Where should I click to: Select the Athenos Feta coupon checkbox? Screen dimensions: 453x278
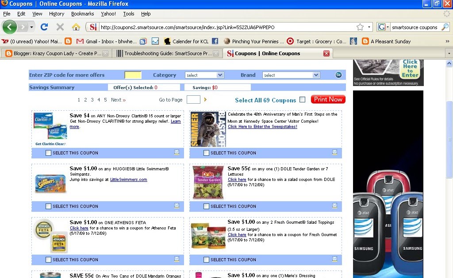pyautogui.click(x=49, y=260)
